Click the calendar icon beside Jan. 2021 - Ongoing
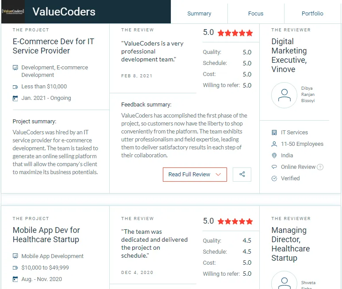Viewport: 342px width, 289px height. (15, 98)
